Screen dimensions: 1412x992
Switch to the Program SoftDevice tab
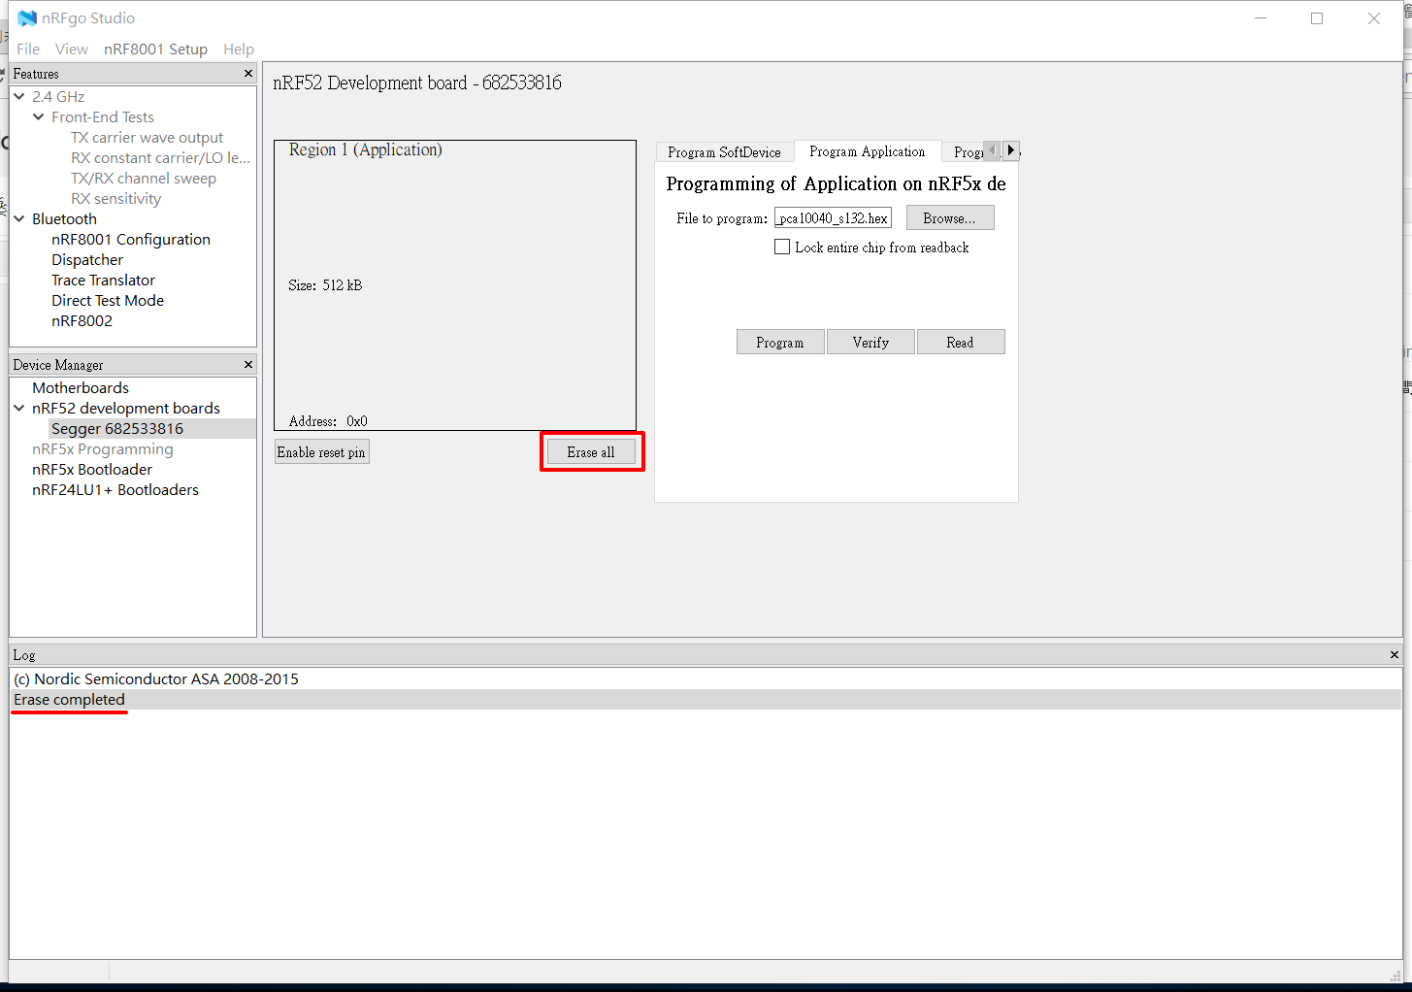coord(724,151)
